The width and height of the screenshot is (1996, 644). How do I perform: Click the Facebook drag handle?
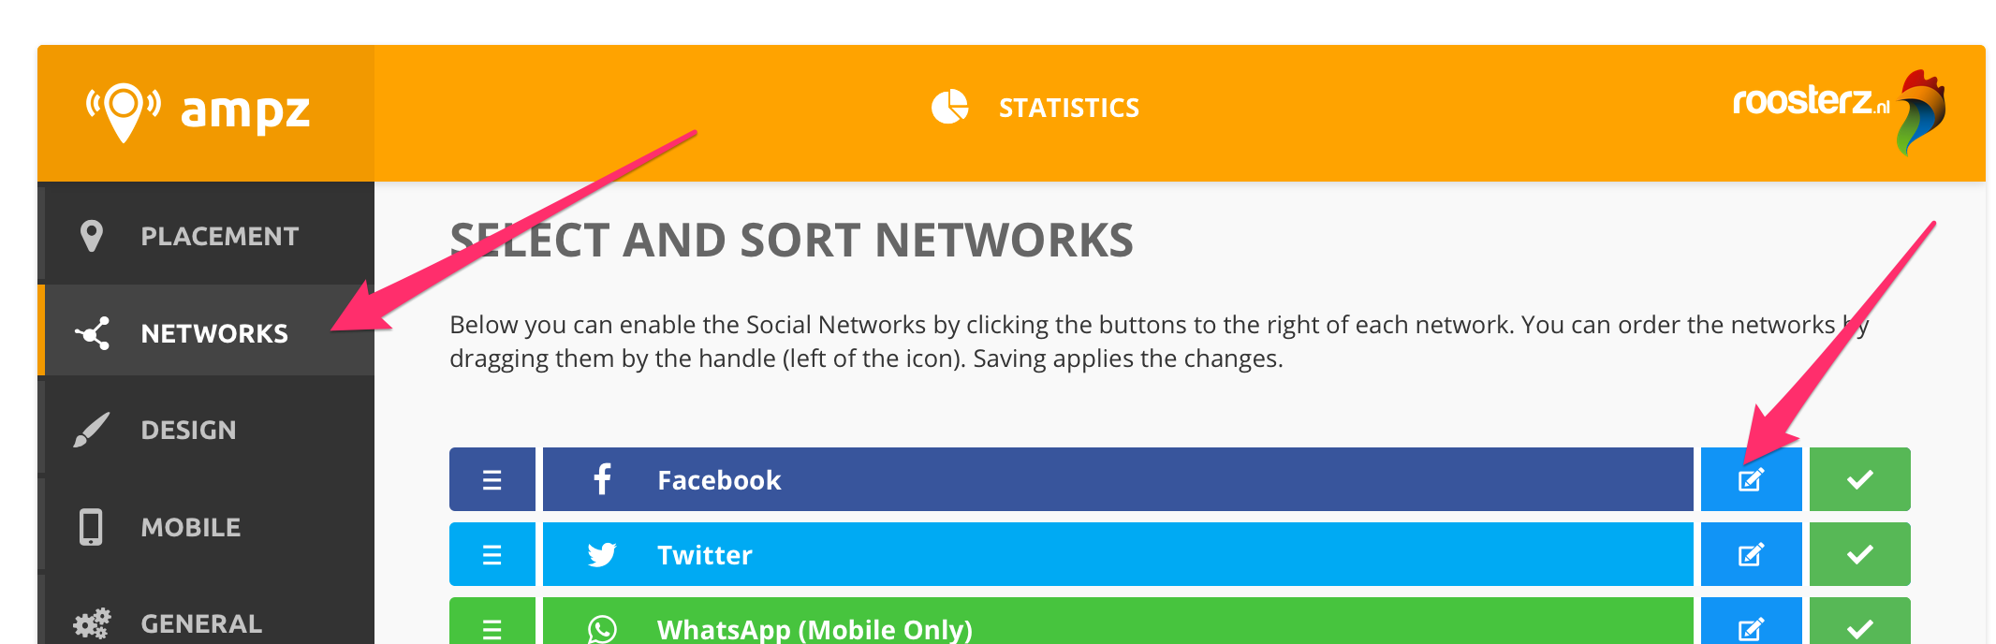tap(492, 480)
